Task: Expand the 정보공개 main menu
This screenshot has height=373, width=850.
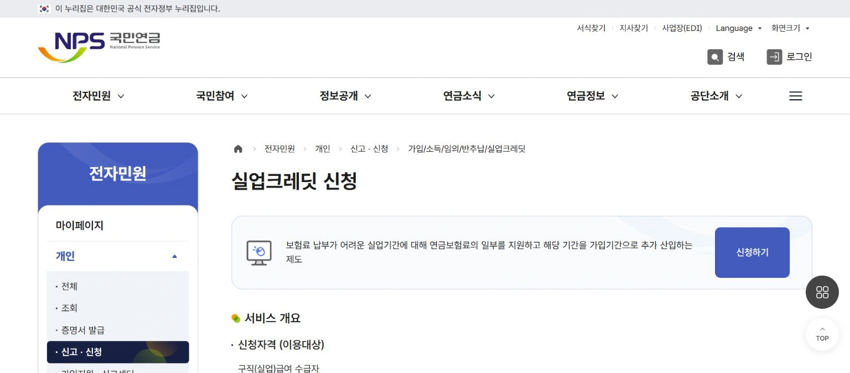Action: coord(345,96)
